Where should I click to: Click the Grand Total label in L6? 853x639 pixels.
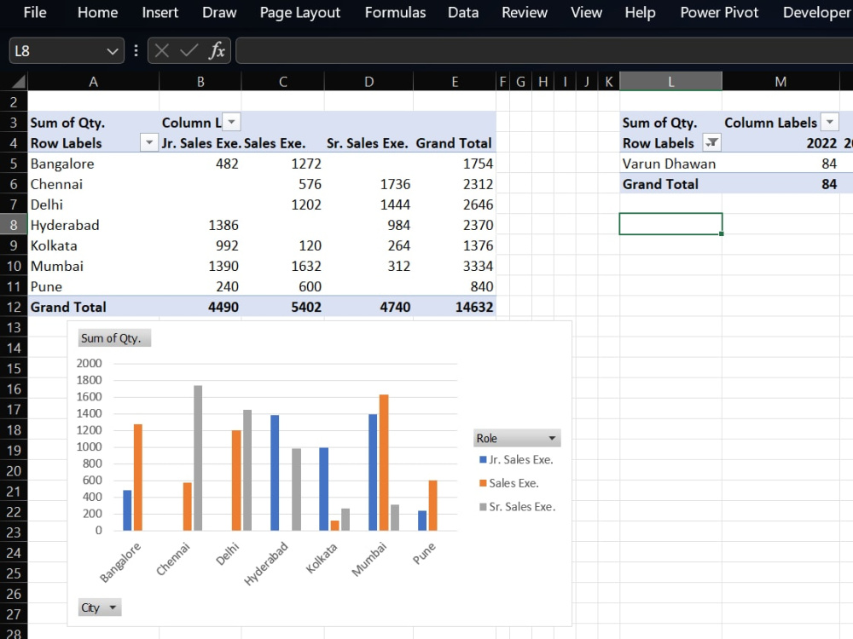[670, 184]
